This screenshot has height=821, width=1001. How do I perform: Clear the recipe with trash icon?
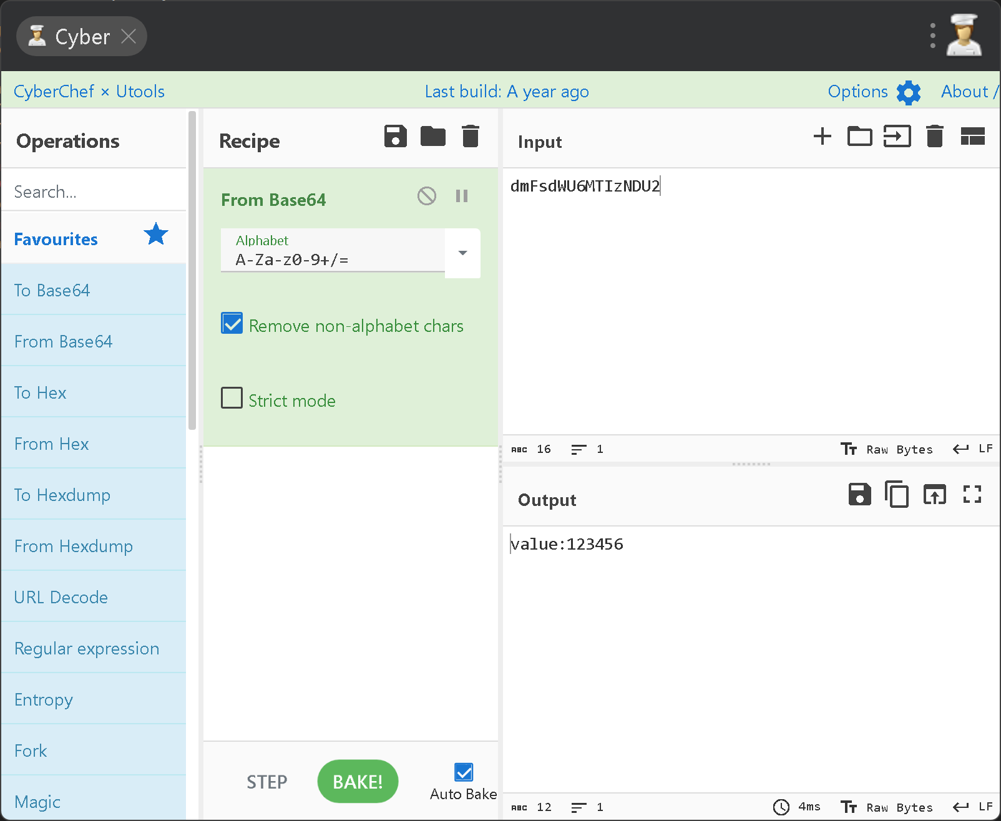471,136
